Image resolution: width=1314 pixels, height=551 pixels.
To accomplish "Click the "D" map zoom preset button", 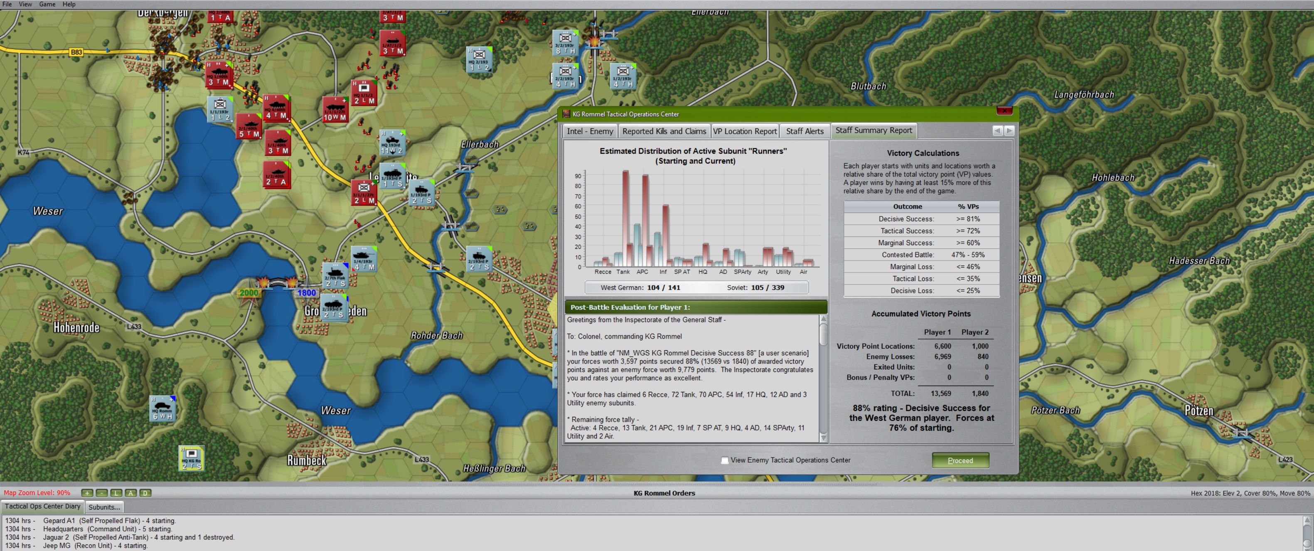I will [x=145, y=493].
